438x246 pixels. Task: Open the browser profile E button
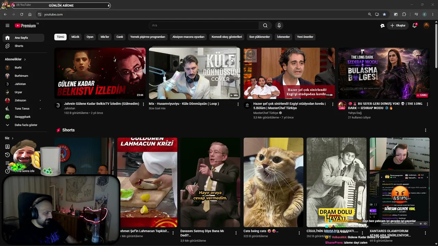coord(425,14)
